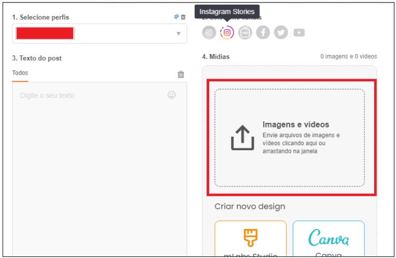Select the Instagram Stories channel icon

point(227,33)
